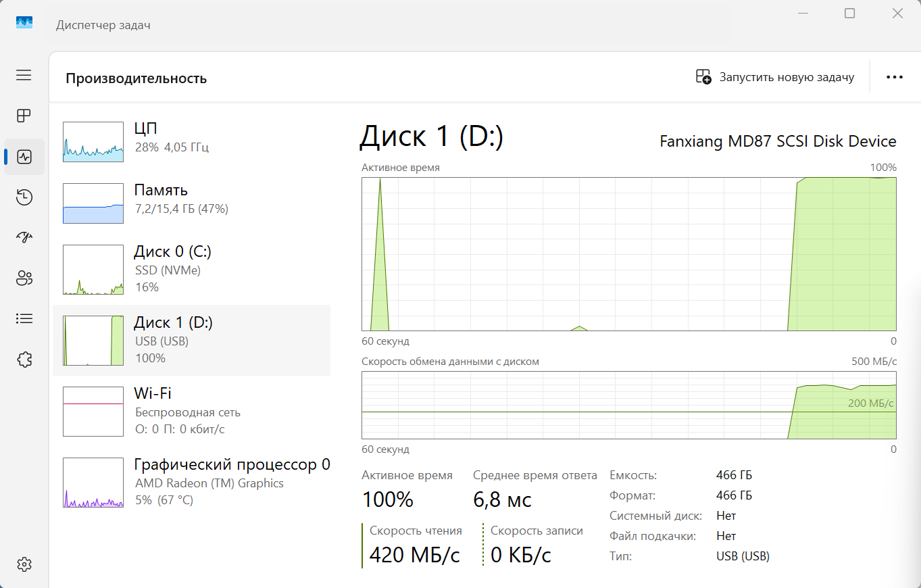Open the Startup apps icon
The width and height of the screenshot is (921, 588).
(24, 237)
